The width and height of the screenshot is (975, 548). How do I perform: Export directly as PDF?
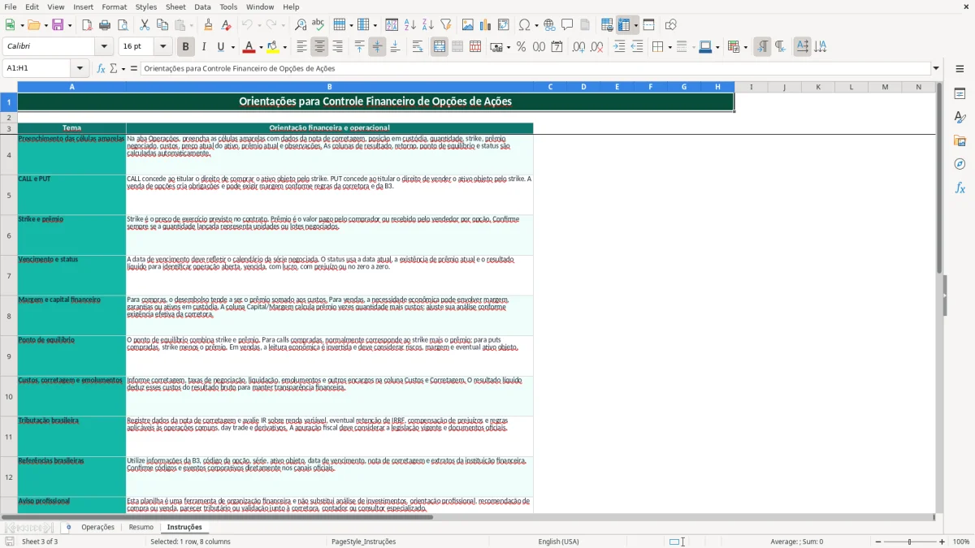point(87,25)
